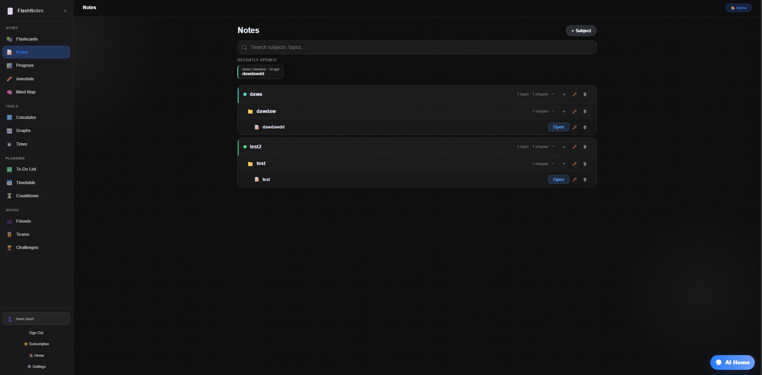Open Flashcards in the sidebar
This screenshot has height=375, width=762.
[x=27, y=39]
